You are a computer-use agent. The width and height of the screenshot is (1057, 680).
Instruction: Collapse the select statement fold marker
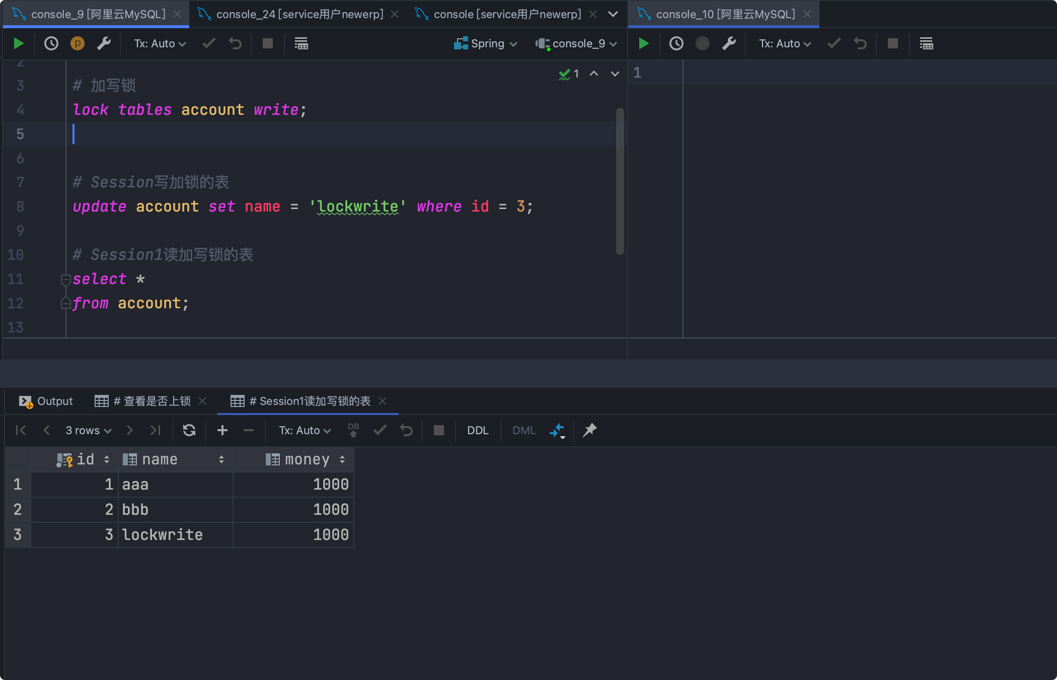(65, 279)
